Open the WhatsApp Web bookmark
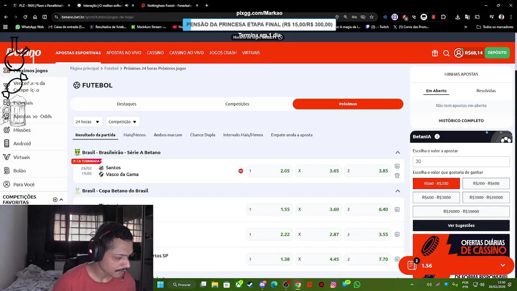This screenshot has width=517, height=291. (29, 27)
